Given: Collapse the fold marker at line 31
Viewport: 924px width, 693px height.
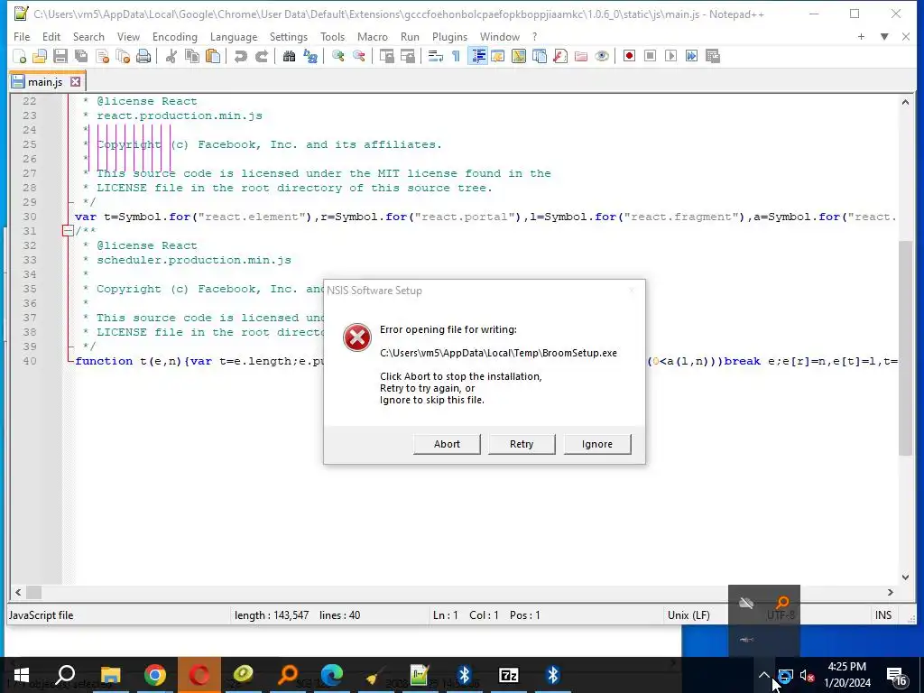Looking at the screenshot, I should [68, 231].
